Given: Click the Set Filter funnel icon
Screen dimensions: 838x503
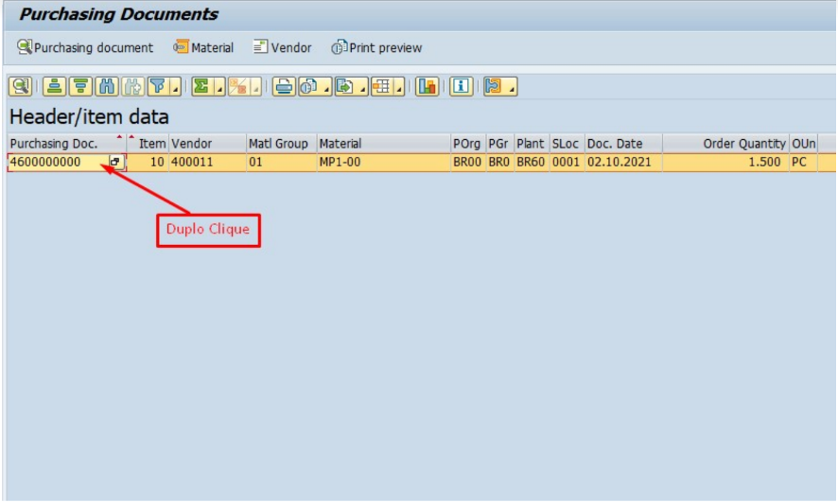Looking at the screenshot, I should coord(158,87).
